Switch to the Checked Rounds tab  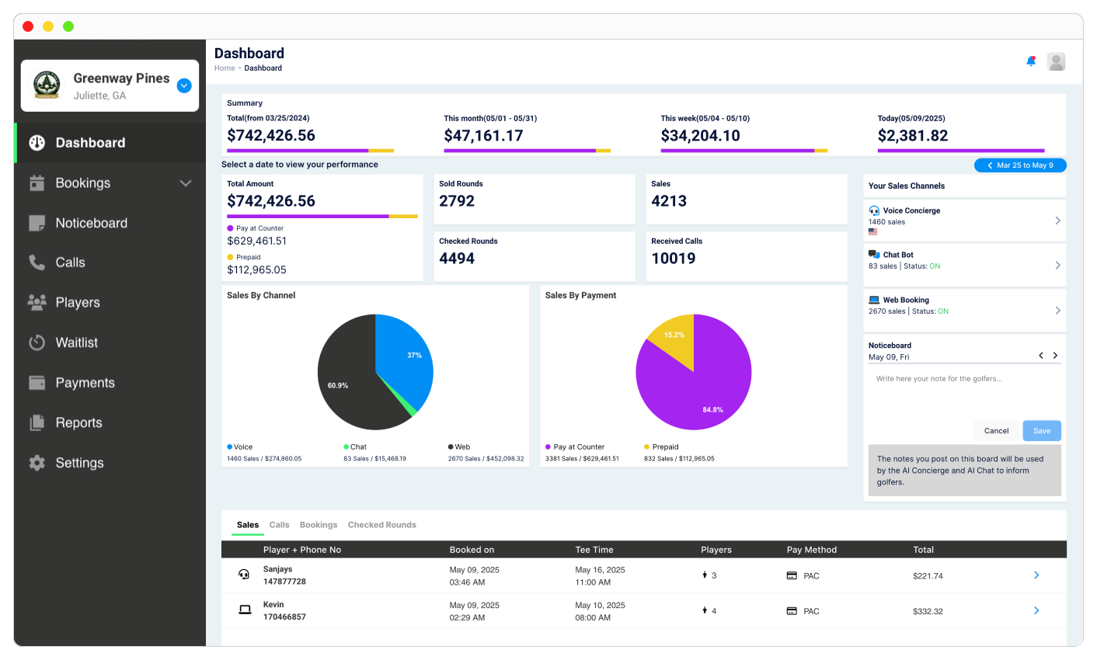pos(381,525)
